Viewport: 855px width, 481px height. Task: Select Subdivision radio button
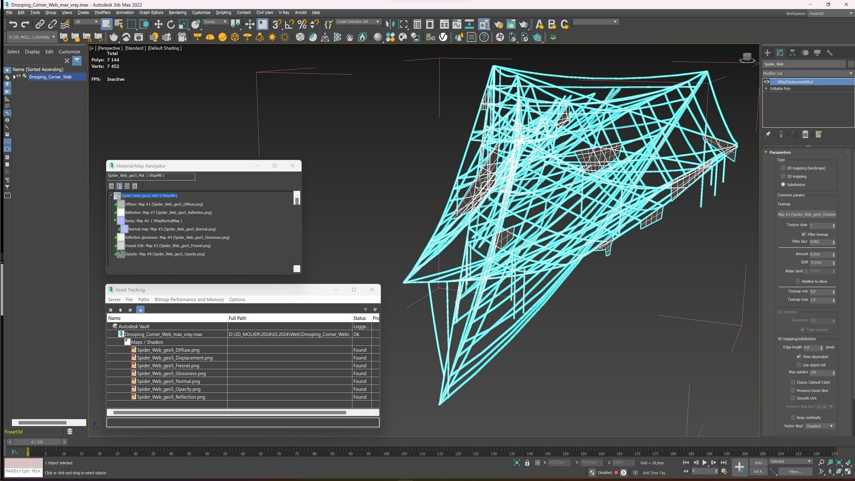[x=783, y=184]
